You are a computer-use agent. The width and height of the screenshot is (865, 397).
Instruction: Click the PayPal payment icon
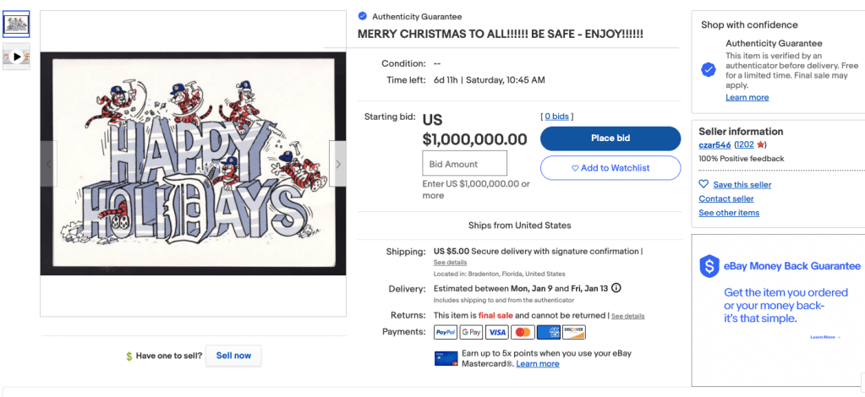click(x=446, y=332)
